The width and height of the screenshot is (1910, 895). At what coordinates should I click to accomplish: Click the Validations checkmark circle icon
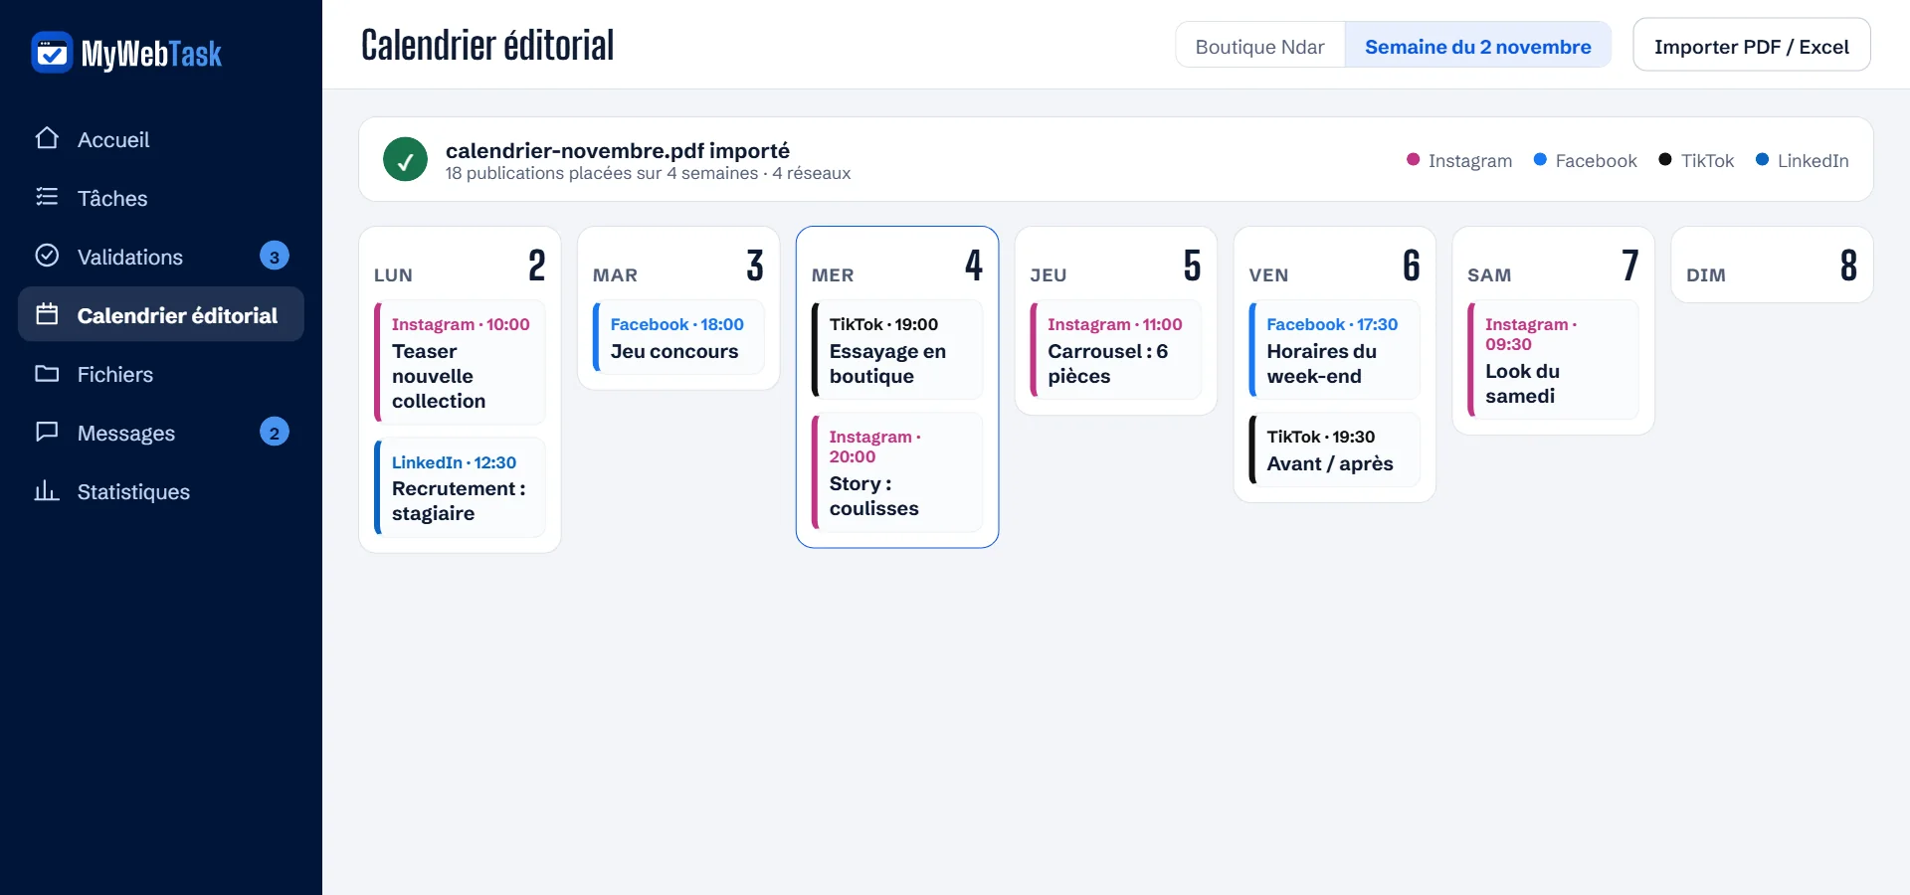(x=47, y=256)
